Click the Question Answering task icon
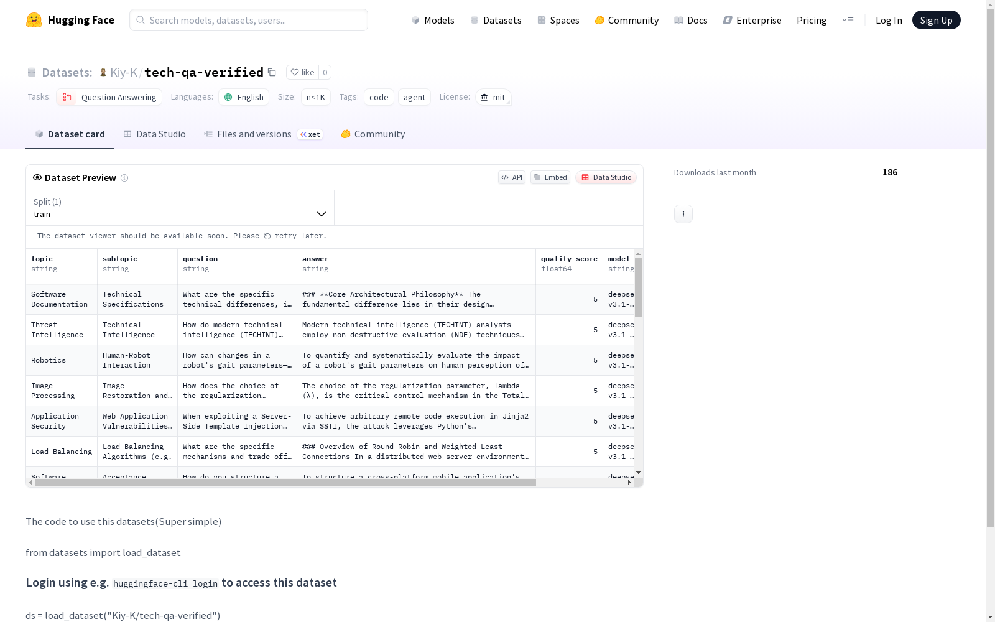995x622 pixels. point(67,97)
